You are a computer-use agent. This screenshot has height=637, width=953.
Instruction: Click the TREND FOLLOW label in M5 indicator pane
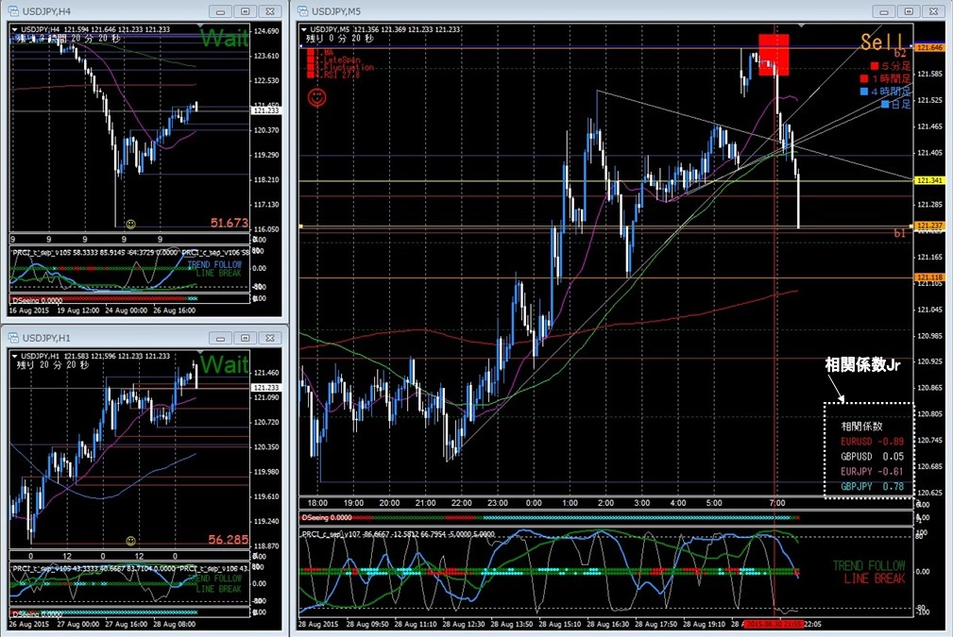tap(869, 565)
